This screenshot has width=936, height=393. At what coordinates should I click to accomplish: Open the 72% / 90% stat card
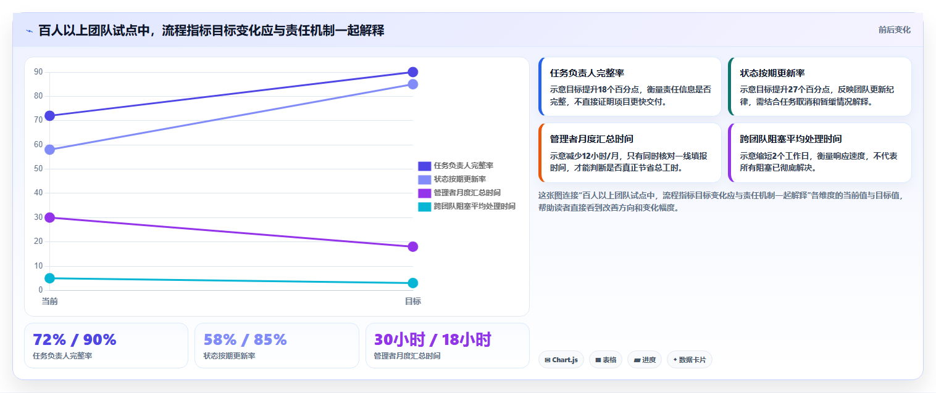point(106,346)
